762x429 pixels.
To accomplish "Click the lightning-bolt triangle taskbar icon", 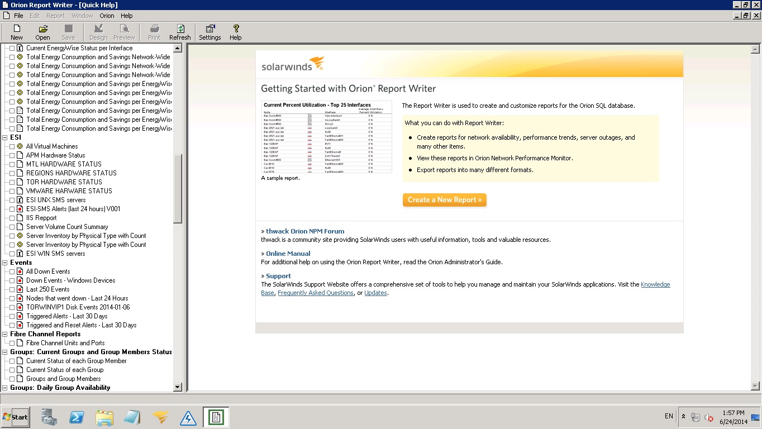I will click(x=188, y=417).
